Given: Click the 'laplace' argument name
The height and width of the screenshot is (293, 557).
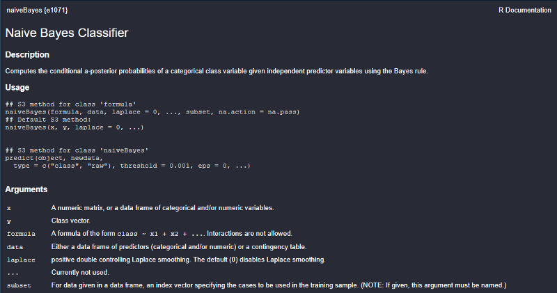Looking at the screenshot, I should (21, 260).
